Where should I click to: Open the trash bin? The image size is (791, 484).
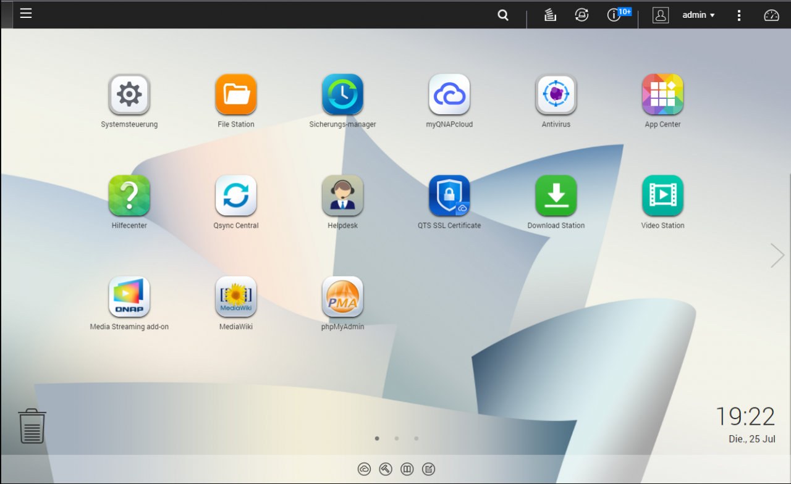32,426
